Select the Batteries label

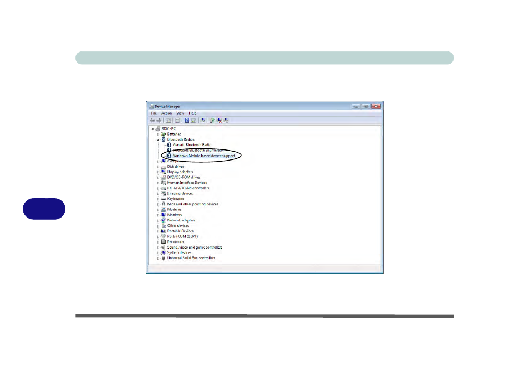[x=174, y=134]
